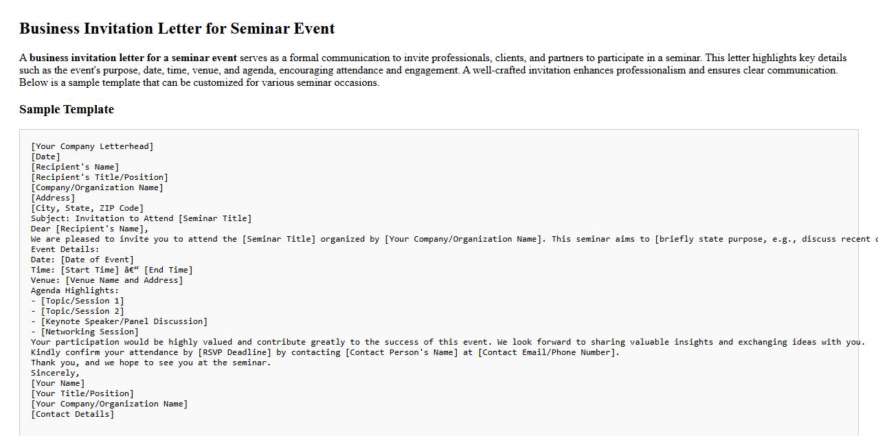The height and width of the screenshot is (436, 878).
Task: Click the '[Your Company Letterhead]' line
Action: [92, 146]
